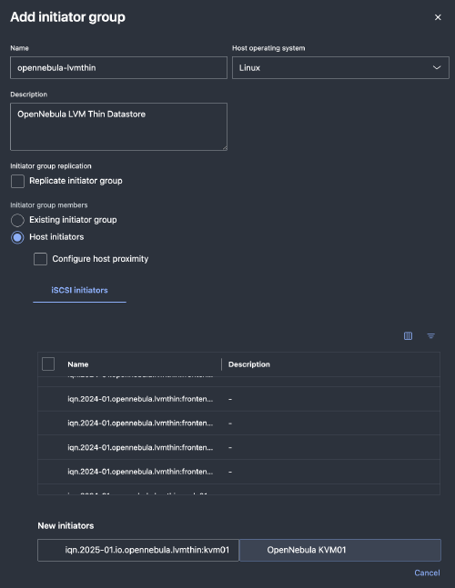Click the new initiator IQN name field
The height and width of the screenshot is (588, 455).
pyautogui.click(x=138, y=550)
